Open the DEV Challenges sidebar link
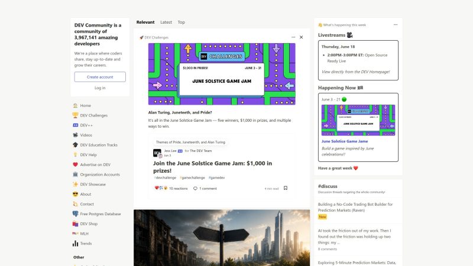473x266 pixels. point(94,115)
